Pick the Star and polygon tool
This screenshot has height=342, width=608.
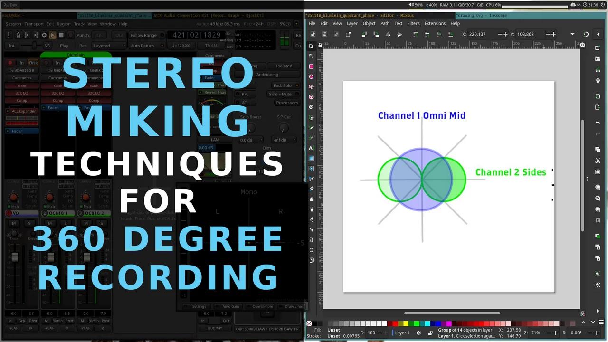(x=311, y=87)
